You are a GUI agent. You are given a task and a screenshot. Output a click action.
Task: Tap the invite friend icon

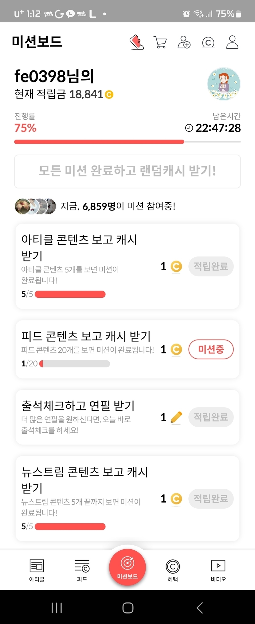pyautogui.click(x=184, y=42)
